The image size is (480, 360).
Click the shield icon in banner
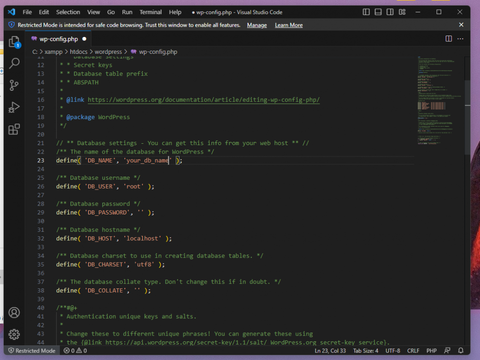(11, 25)
